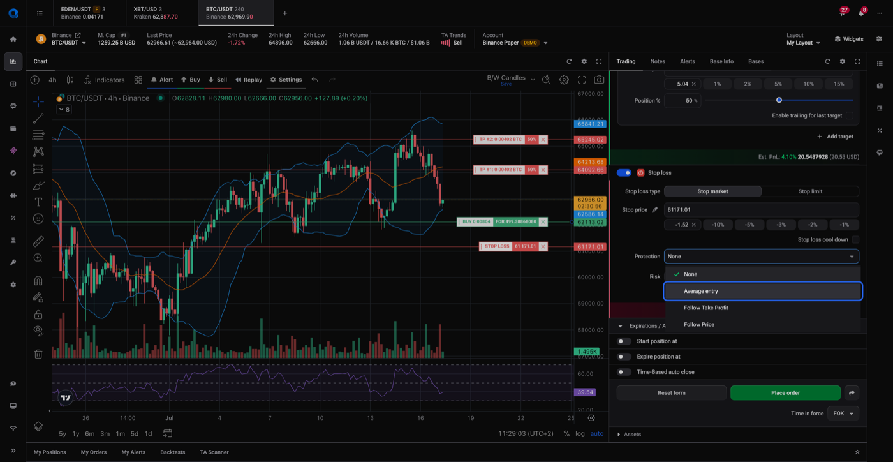893x462 pixels.
Task: Open indicator templates grid icon
Action: [x=138, y=80]
